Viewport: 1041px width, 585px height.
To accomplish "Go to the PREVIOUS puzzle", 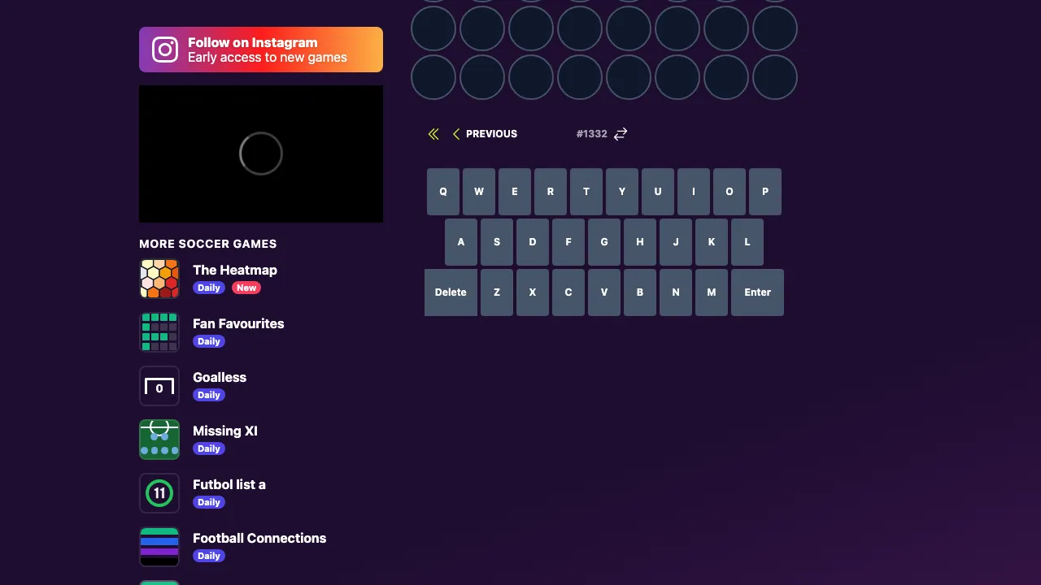I will click(485, 134).
